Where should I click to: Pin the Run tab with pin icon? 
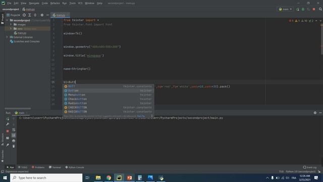coord(8,145)
